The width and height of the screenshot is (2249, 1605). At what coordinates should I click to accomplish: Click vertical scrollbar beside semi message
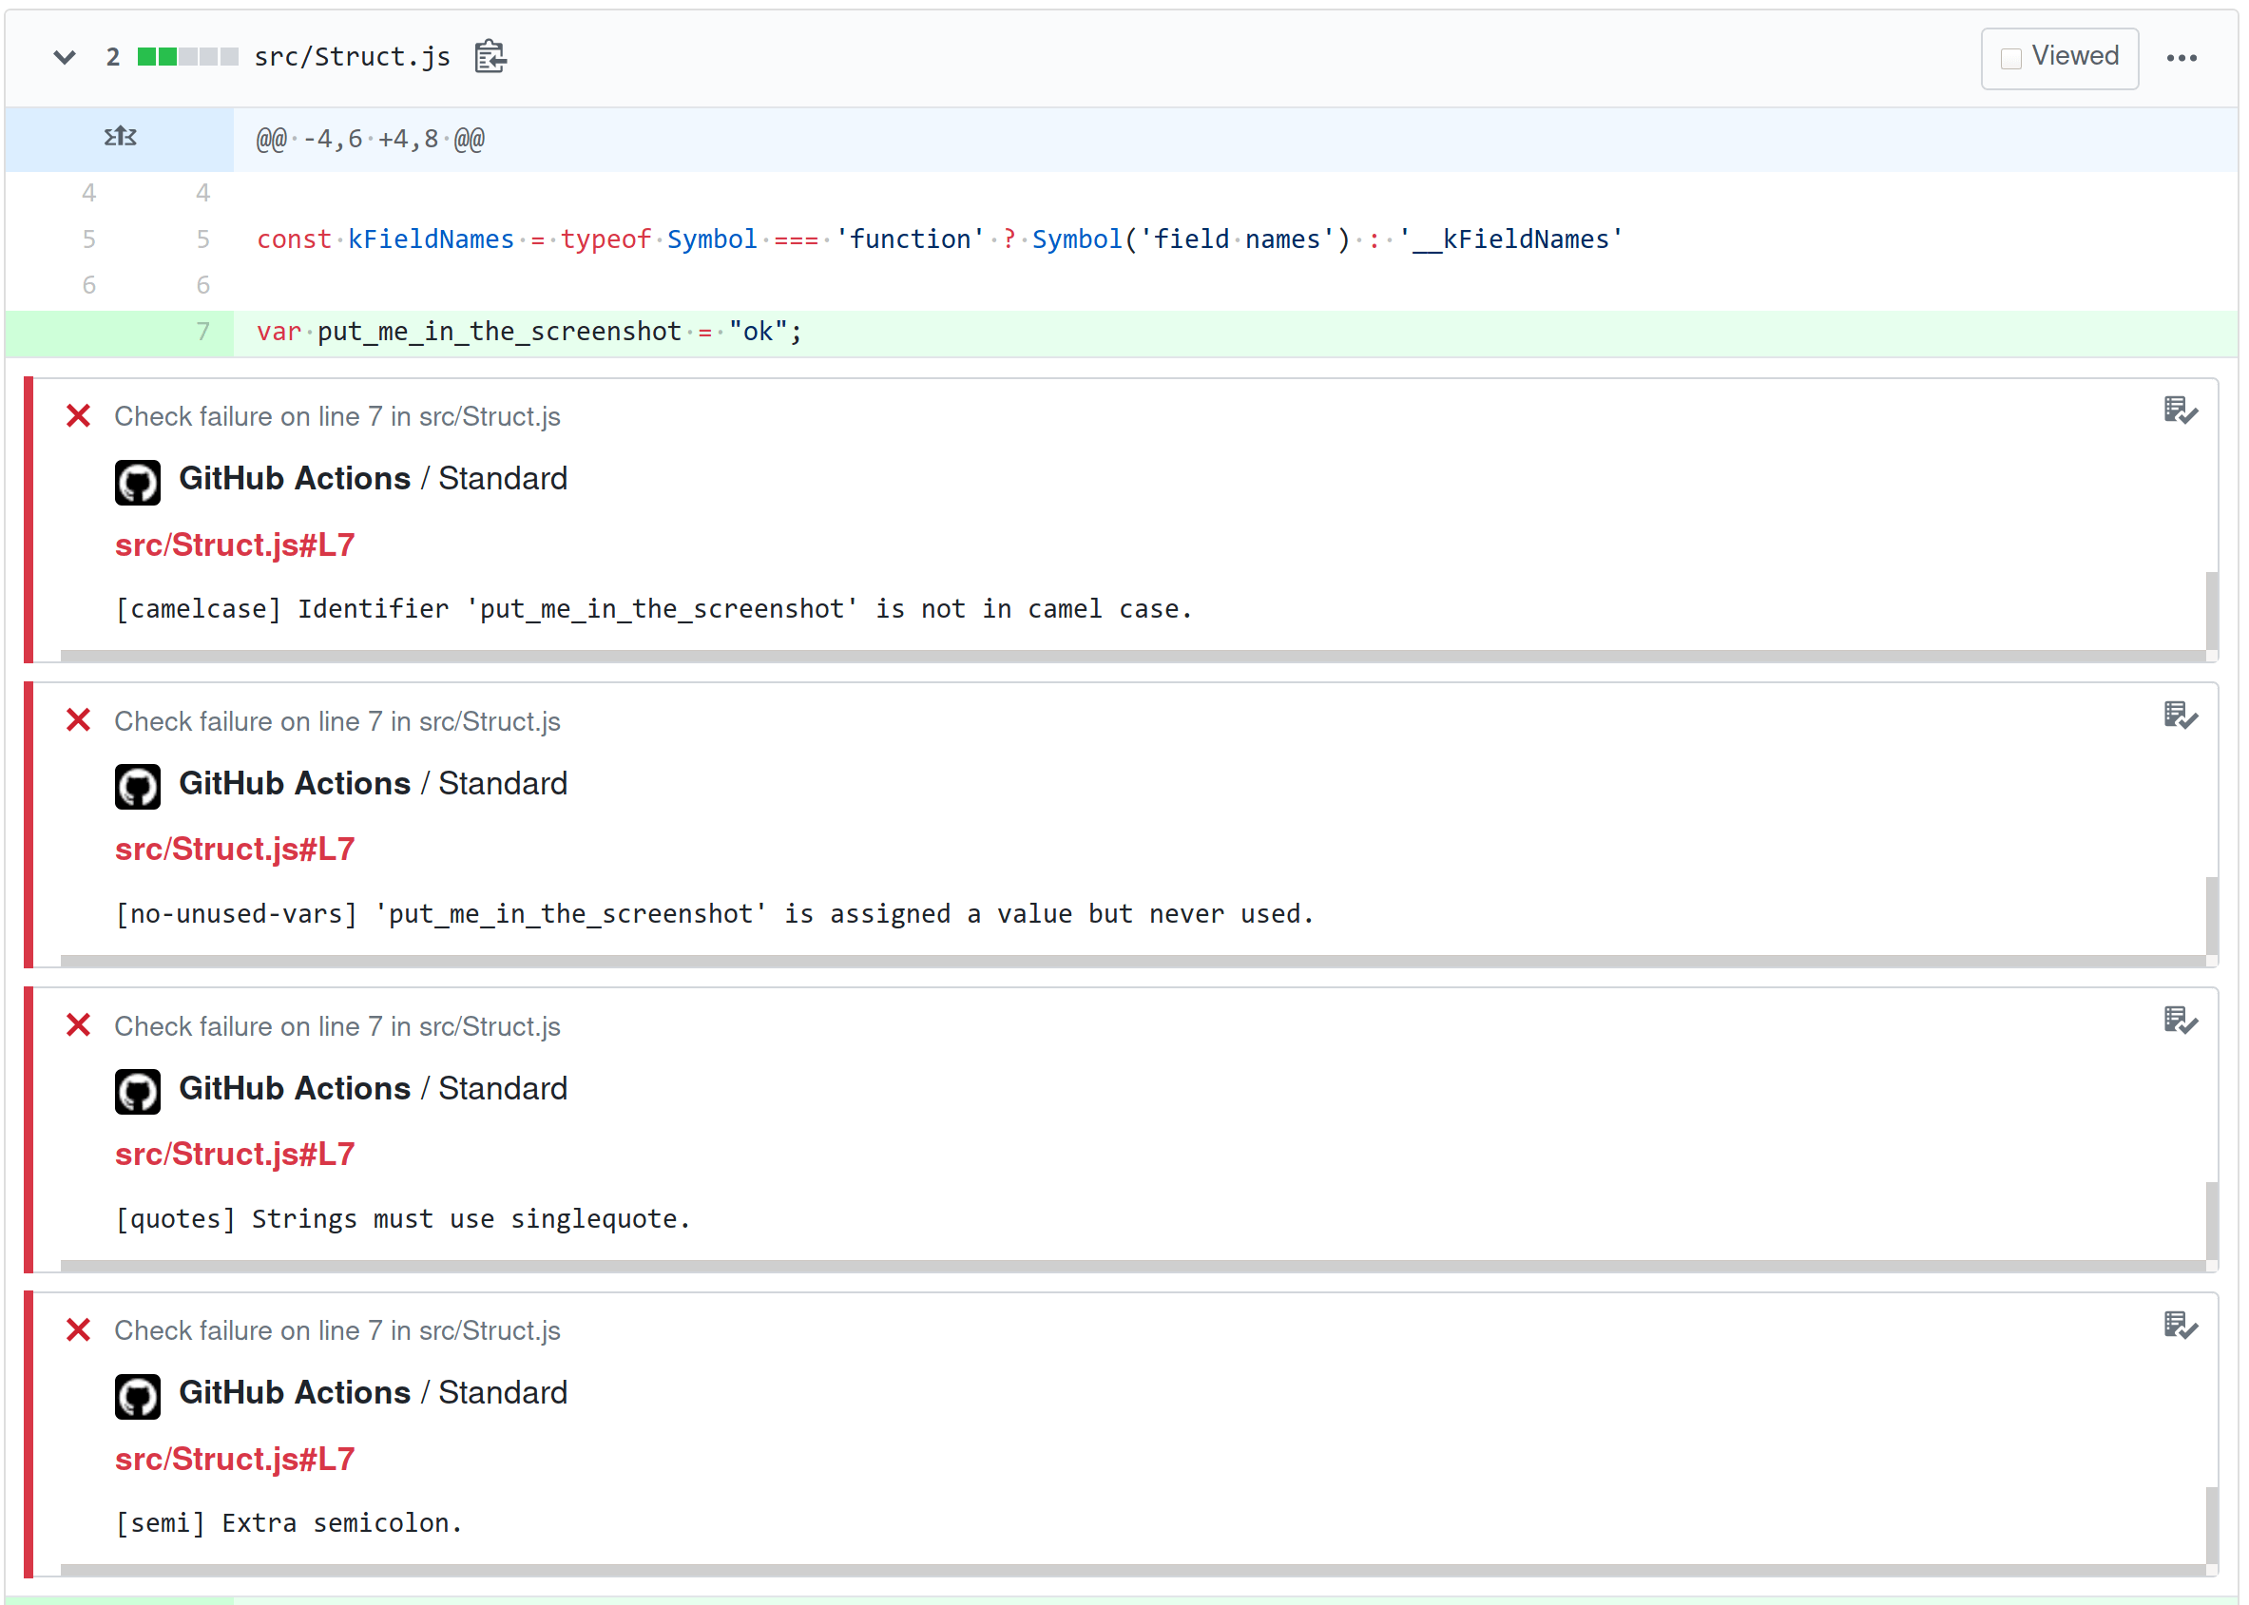click(x=2211, y=1524)
